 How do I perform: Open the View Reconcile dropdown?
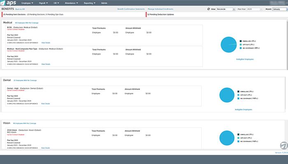(x=225, y=9)
